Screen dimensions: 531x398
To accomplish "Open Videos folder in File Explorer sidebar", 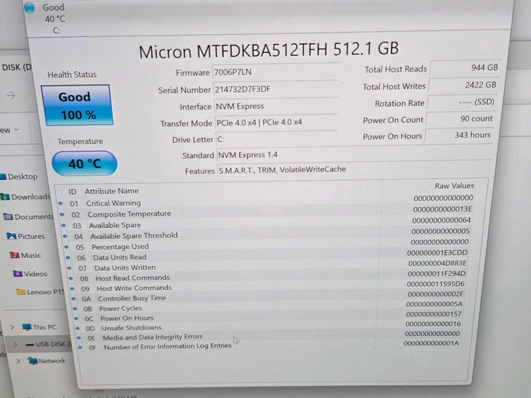I will pyautogui.click(x=30, y=274).
